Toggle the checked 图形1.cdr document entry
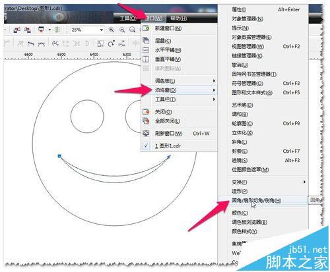Screen dimensions: 330x272 point(179,146)
